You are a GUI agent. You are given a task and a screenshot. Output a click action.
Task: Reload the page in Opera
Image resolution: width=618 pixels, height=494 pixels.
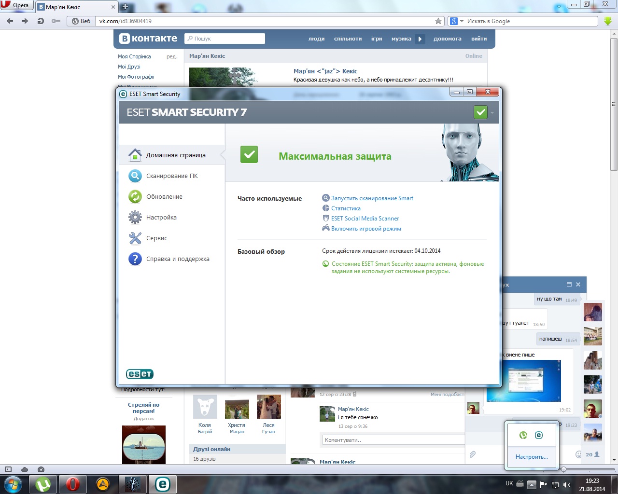coord(41,21)
